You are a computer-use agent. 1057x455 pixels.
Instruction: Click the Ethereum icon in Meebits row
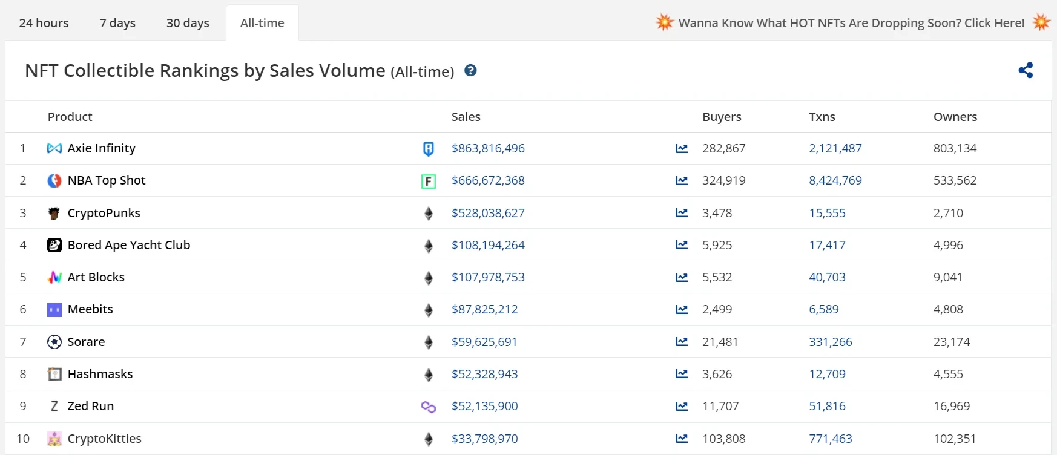pos(428,310)
